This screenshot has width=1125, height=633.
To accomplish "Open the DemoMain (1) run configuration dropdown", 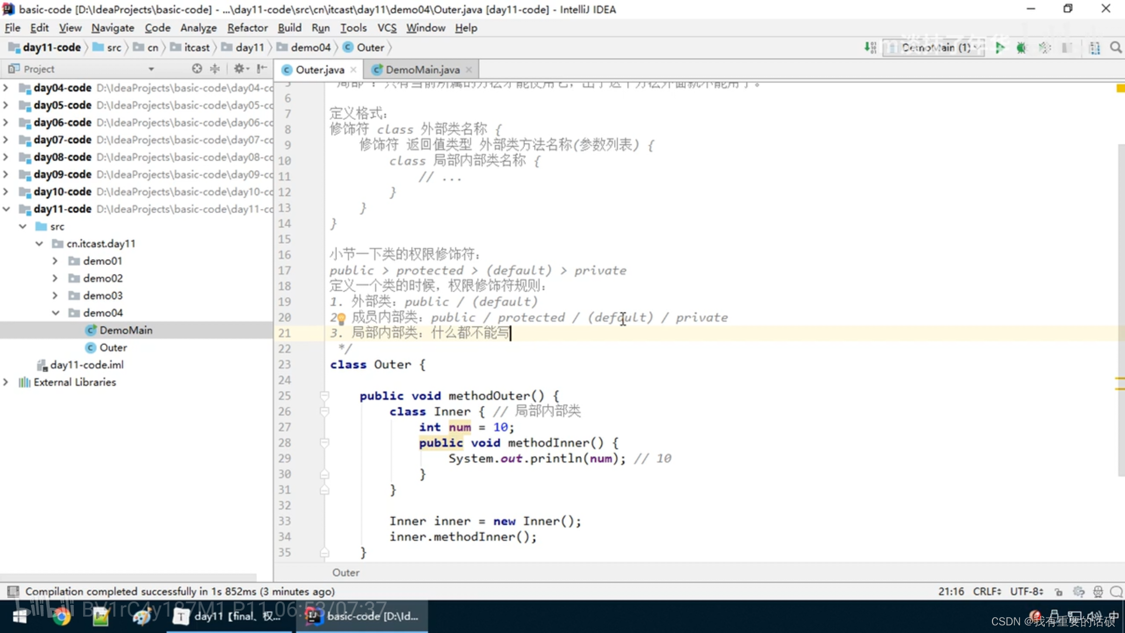I will point(934,47).
